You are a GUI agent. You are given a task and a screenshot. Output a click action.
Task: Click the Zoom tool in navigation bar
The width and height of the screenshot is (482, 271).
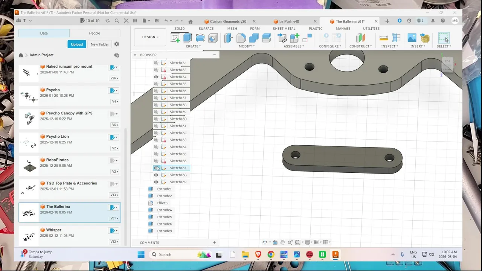click(290, 242)
